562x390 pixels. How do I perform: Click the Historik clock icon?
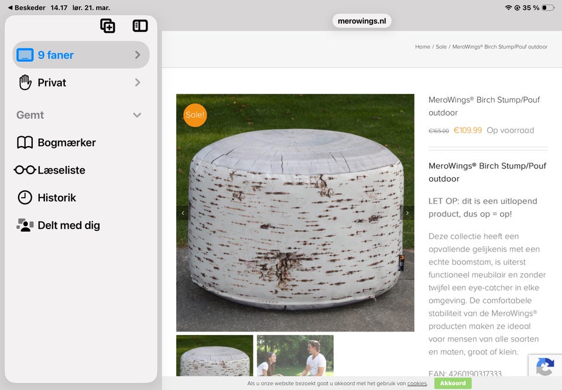[25, 198]
